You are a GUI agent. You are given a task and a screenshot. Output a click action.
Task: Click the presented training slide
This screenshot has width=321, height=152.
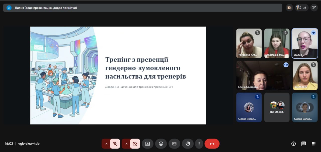[x=118, y=75]
